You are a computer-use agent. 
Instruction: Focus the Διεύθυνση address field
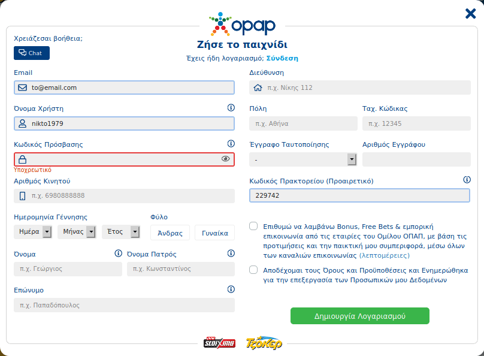click(x=360, y=88)
